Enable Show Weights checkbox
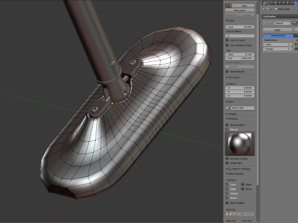Viewport: 298px width, 223px height. point(227,203)
